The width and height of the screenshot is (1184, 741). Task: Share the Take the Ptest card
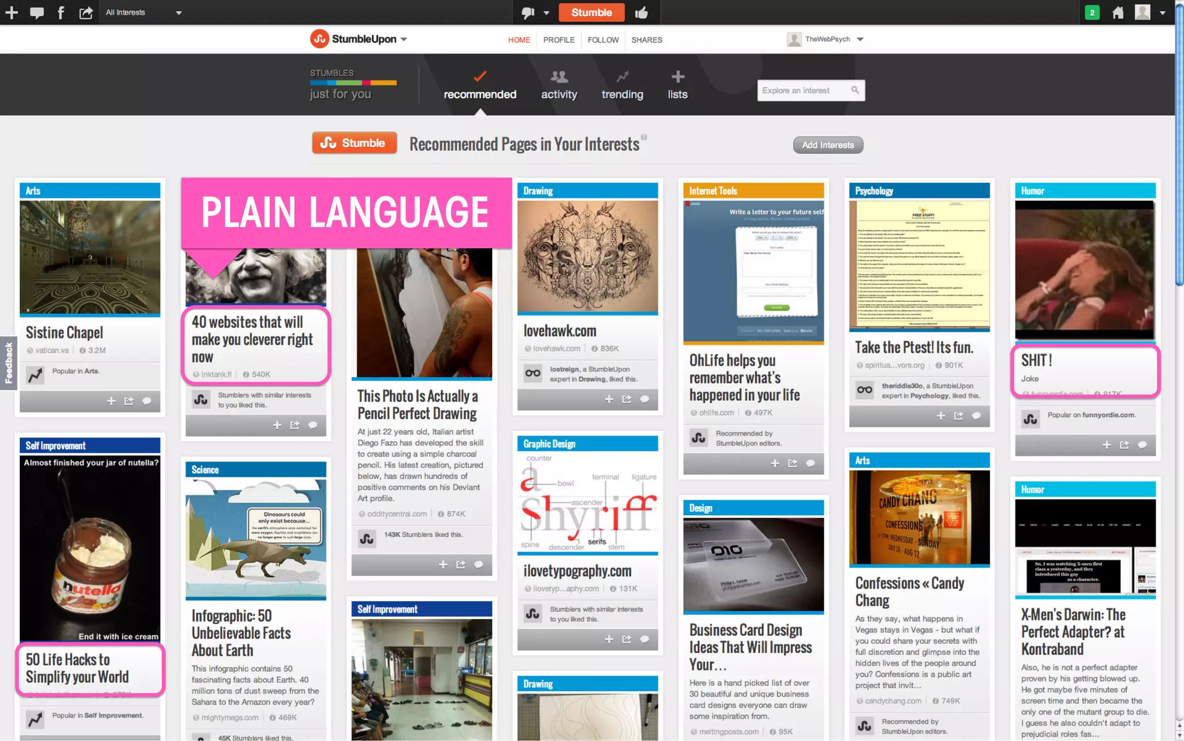(x=959, y=416)
